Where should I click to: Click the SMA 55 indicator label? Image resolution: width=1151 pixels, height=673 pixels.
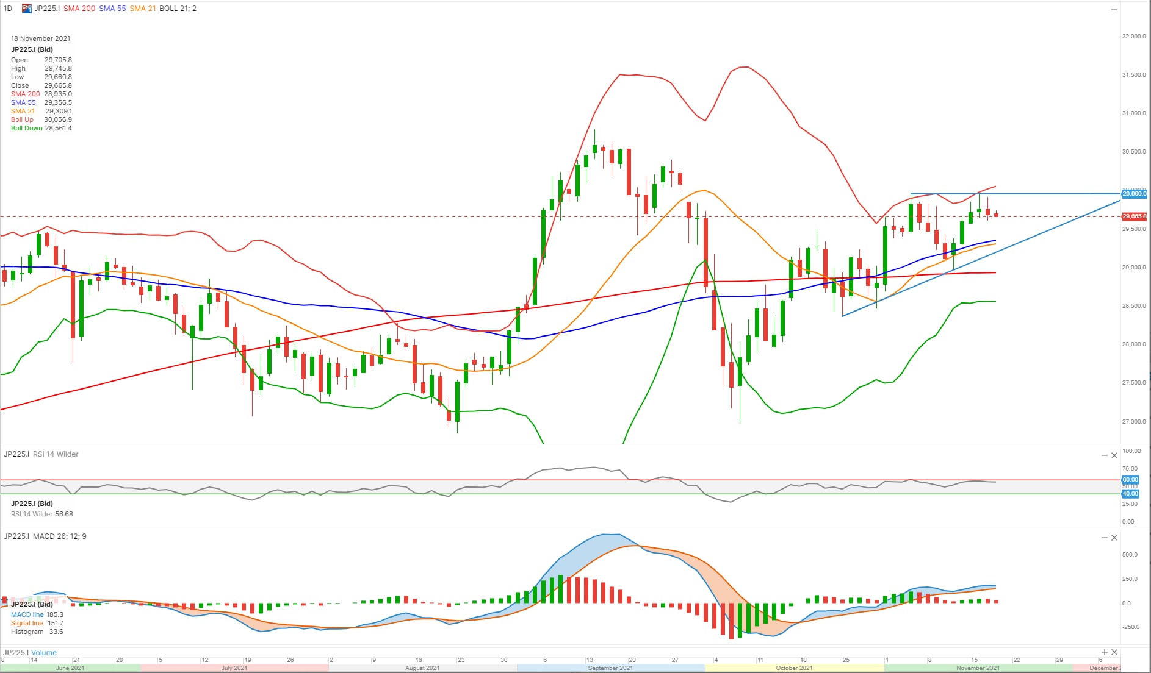(x=112, y=9)
